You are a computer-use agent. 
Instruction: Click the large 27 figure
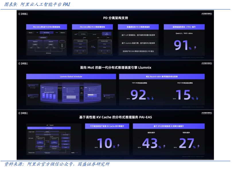tap(186, 143)
